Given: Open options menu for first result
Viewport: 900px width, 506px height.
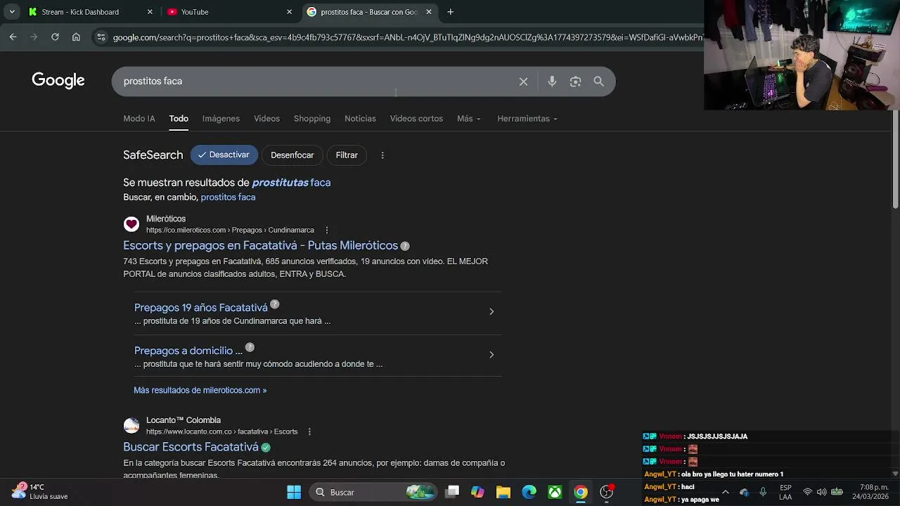Looking at the screenshot, I should (x=326, y=230).
